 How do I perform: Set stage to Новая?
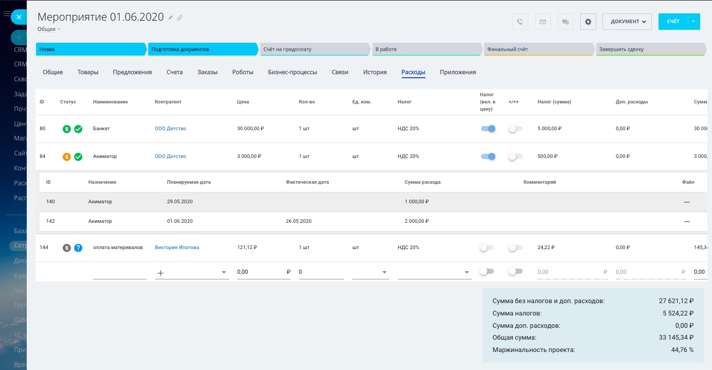(91, 49)
